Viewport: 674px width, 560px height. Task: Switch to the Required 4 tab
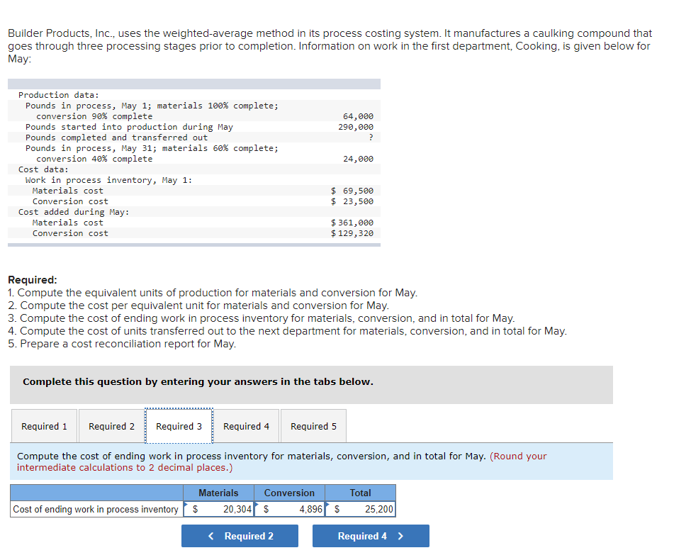[246, 426]
